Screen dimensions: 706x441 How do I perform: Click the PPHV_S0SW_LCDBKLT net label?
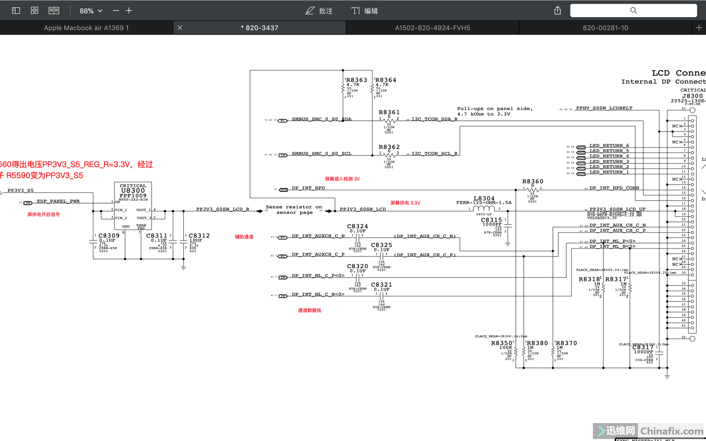pyautogui.click(x=604, y=108)
